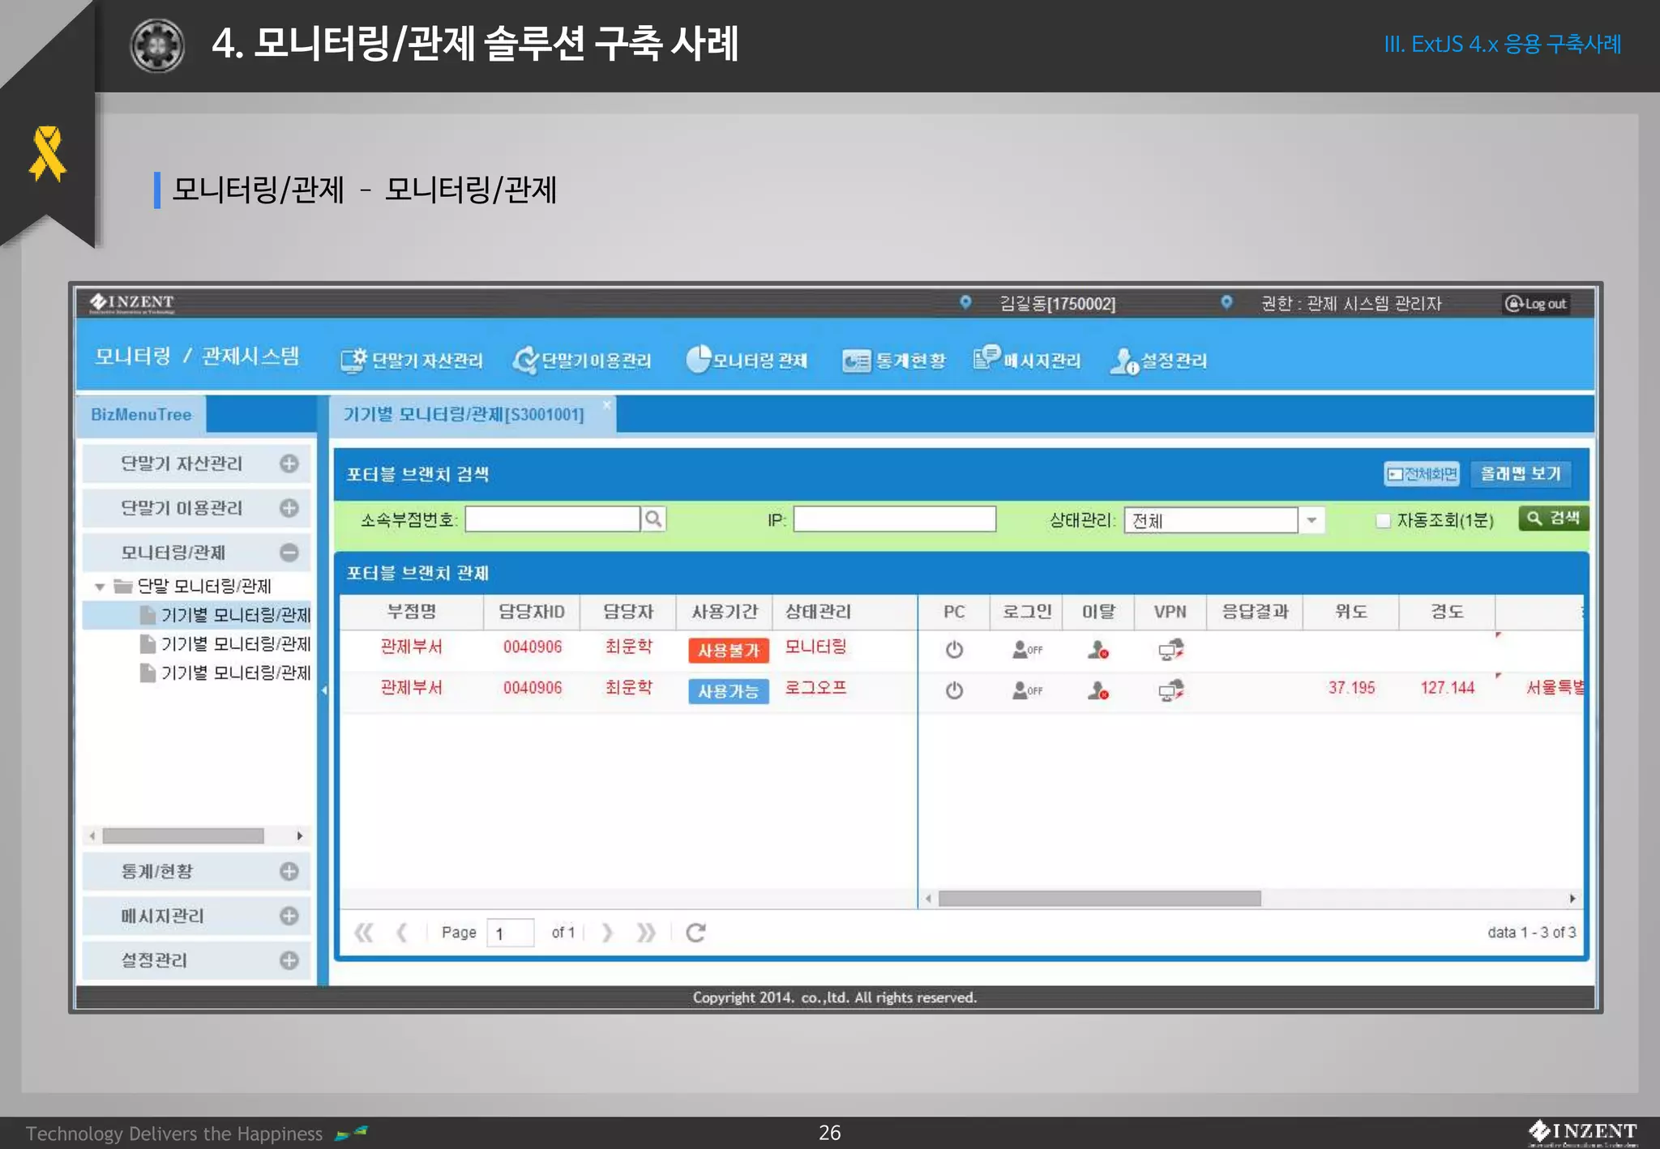Click grid scrollbar right arrow
This screenshot has width=1660, height=1149.
click(1572, 899)
